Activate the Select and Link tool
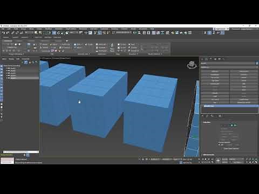 pos(13,33)
